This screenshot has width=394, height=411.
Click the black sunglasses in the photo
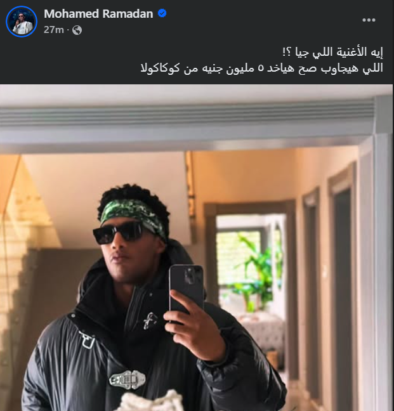[x=120, y=233]
